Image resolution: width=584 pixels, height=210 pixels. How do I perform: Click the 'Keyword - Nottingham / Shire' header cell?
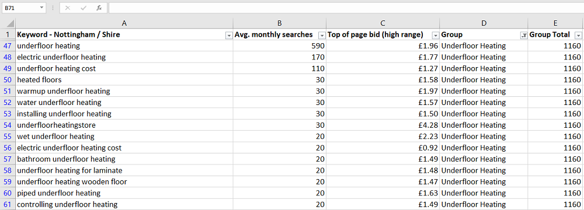pos(124,34)
